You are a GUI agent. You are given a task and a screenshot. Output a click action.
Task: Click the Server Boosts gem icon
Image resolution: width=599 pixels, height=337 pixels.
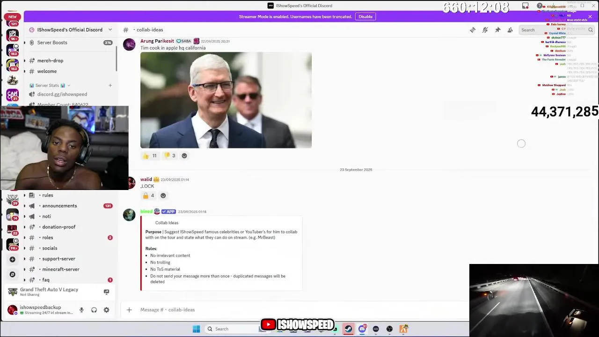(x=32, y=43)
